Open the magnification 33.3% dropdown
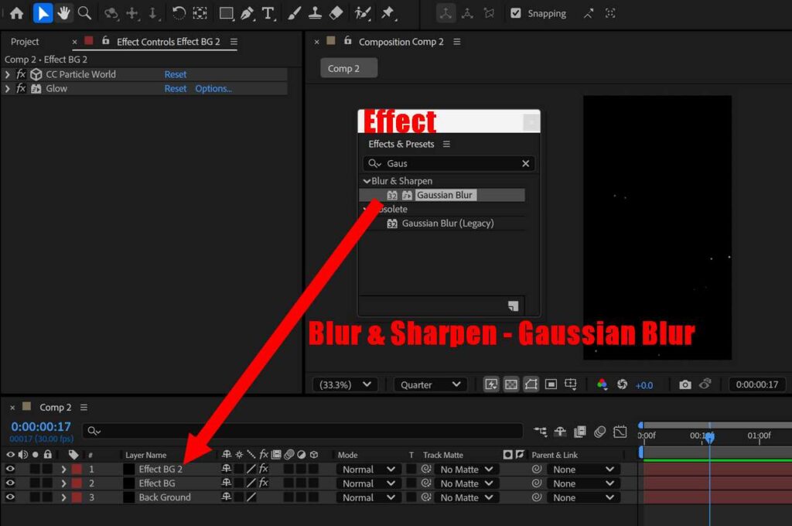The image size is (792, 526). tap(345, 384)
